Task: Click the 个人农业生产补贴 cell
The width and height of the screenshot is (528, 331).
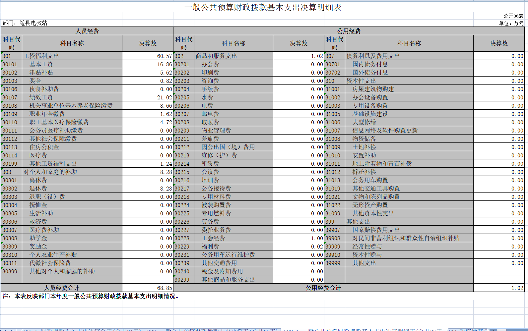Action: (x=72, y=255)
